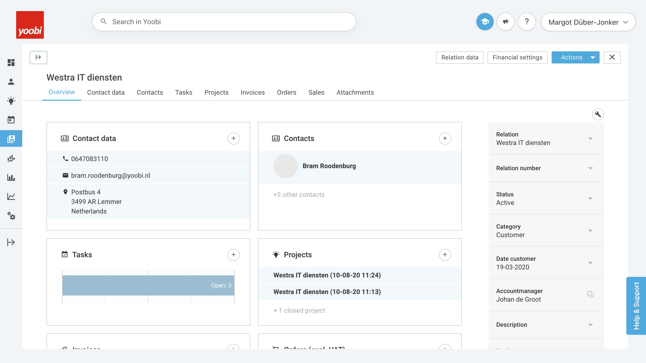
Task: Open project Westra IT diensten (10-08-20 11:13)
Action: (360, 292)
